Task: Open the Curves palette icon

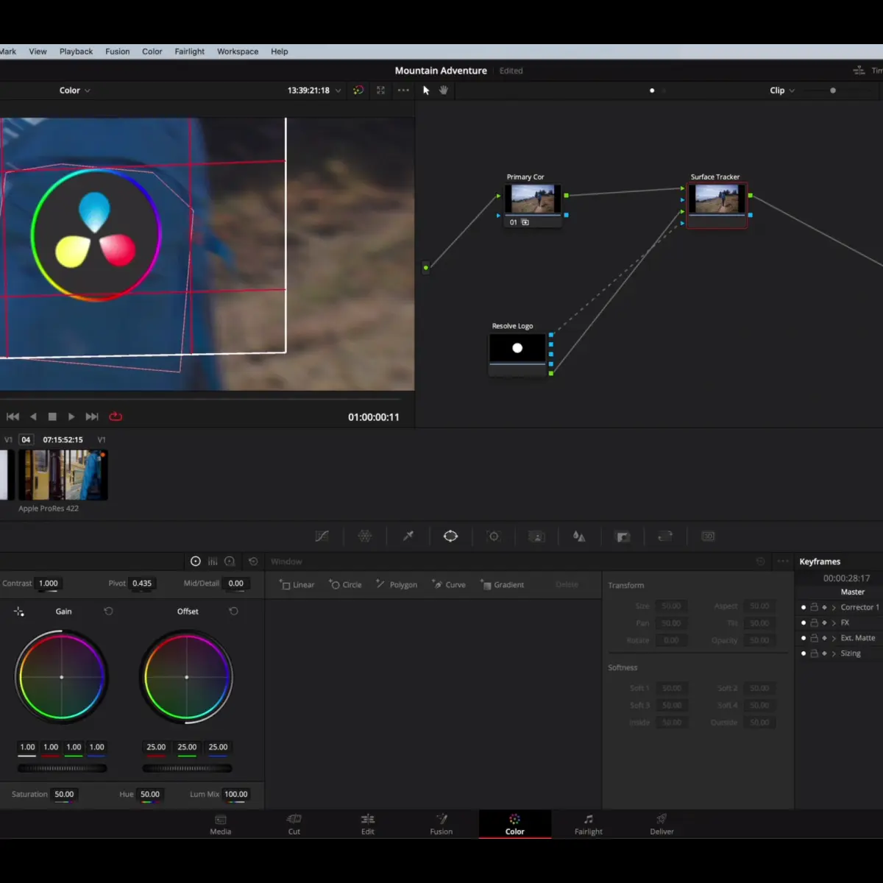Action: (322, 536)
